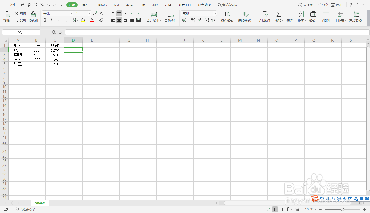Click the Comment (批注) button
Image resolution: width=370 pixels, height=213 pixels.
(338, 5)
